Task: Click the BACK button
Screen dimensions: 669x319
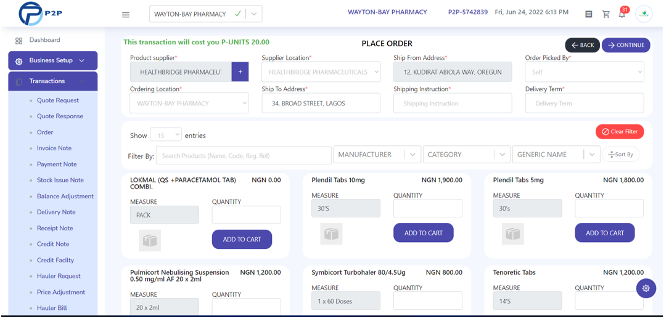Action: (x=583, y=45)
